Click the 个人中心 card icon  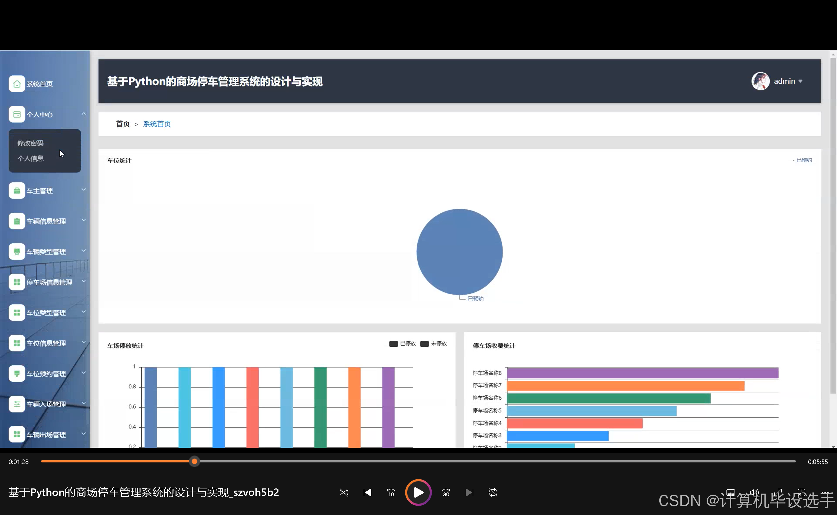pos(17,115)
